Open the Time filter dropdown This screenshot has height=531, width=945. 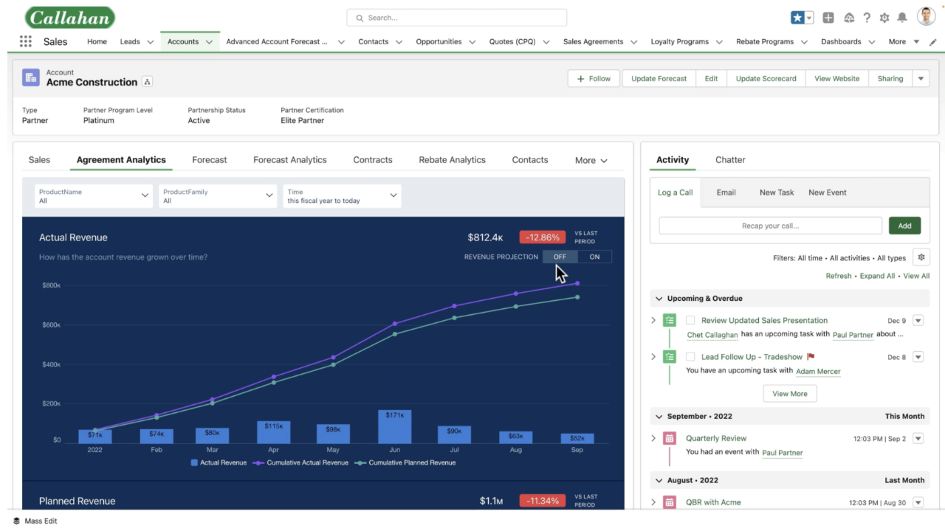click(342, 195)
